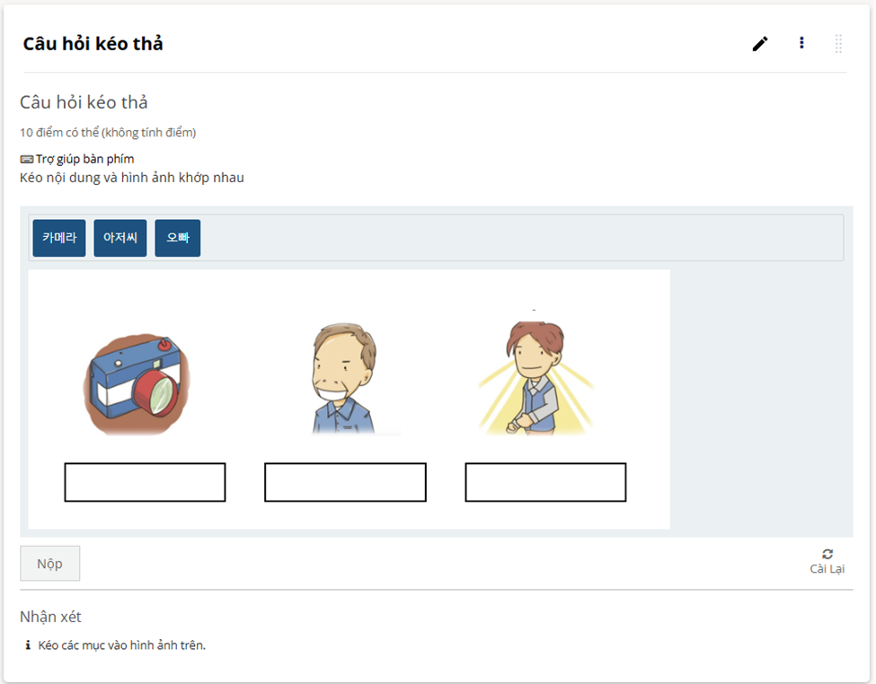This screenshot has width=876, height=684.
Task: Click the Nhận xét section heading
Action: point(50,617)
